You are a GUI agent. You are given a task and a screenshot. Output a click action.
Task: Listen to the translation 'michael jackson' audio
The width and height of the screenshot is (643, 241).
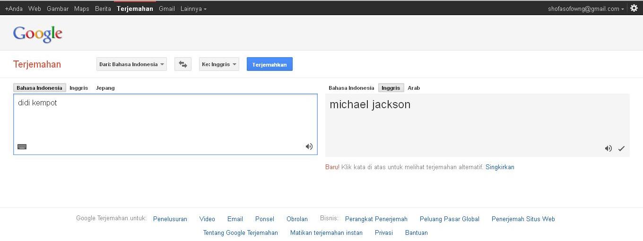point(608,148)
